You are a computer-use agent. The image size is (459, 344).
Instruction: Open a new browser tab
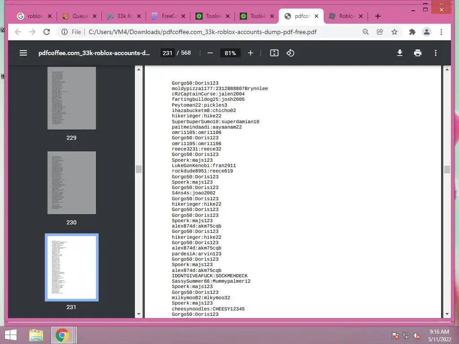[x=377, y=16]
